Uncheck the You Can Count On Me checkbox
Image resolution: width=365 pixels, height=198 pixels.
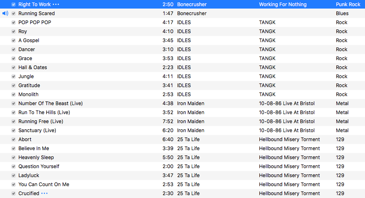tap(14, 184)
